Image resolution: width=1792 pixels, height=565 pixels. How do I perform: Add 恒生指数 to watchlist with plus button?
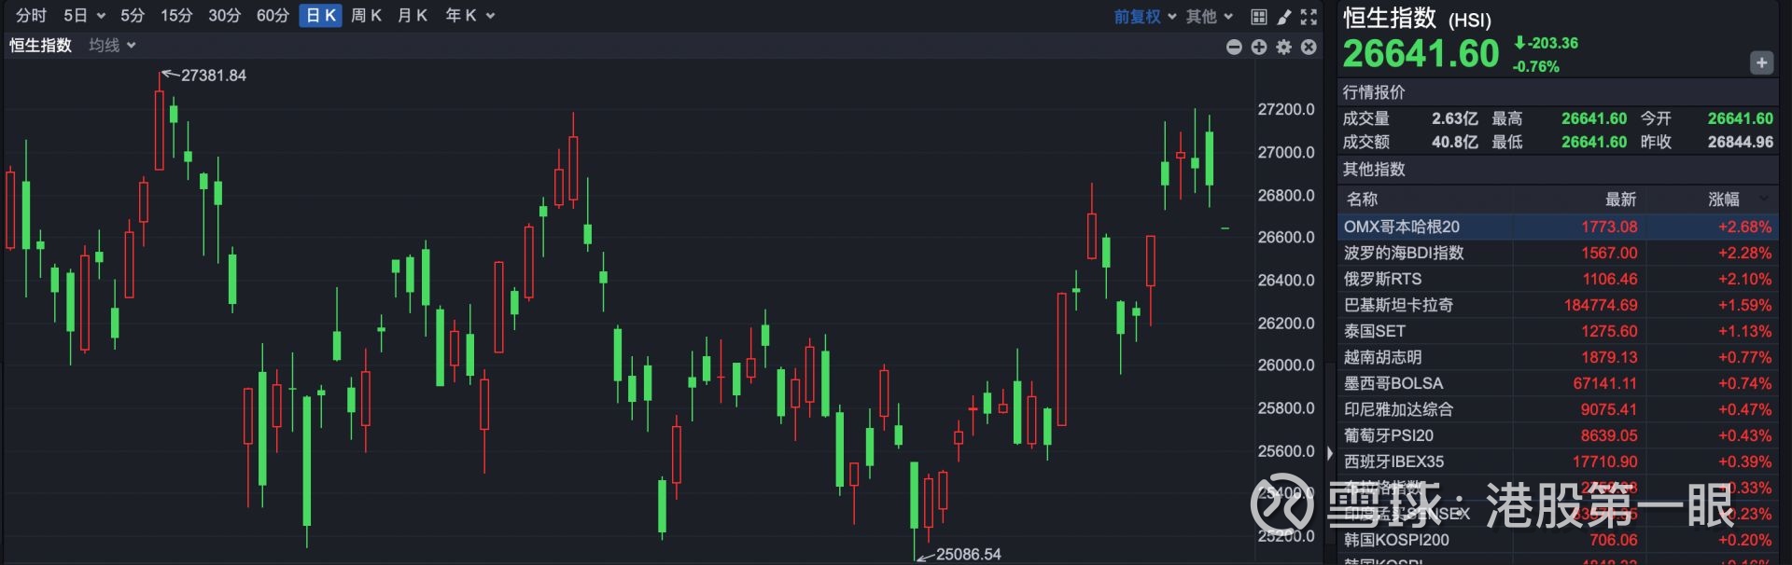[x=1761, y=62]
